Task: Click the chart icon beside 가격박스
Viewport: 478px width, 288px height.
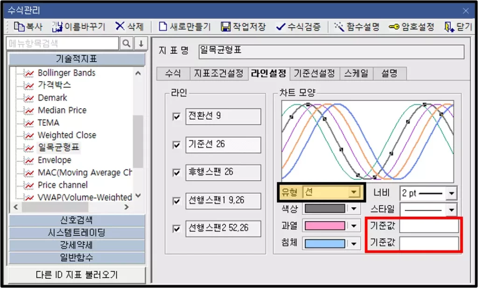Action: pyautogui.click(x=29, y=86)
